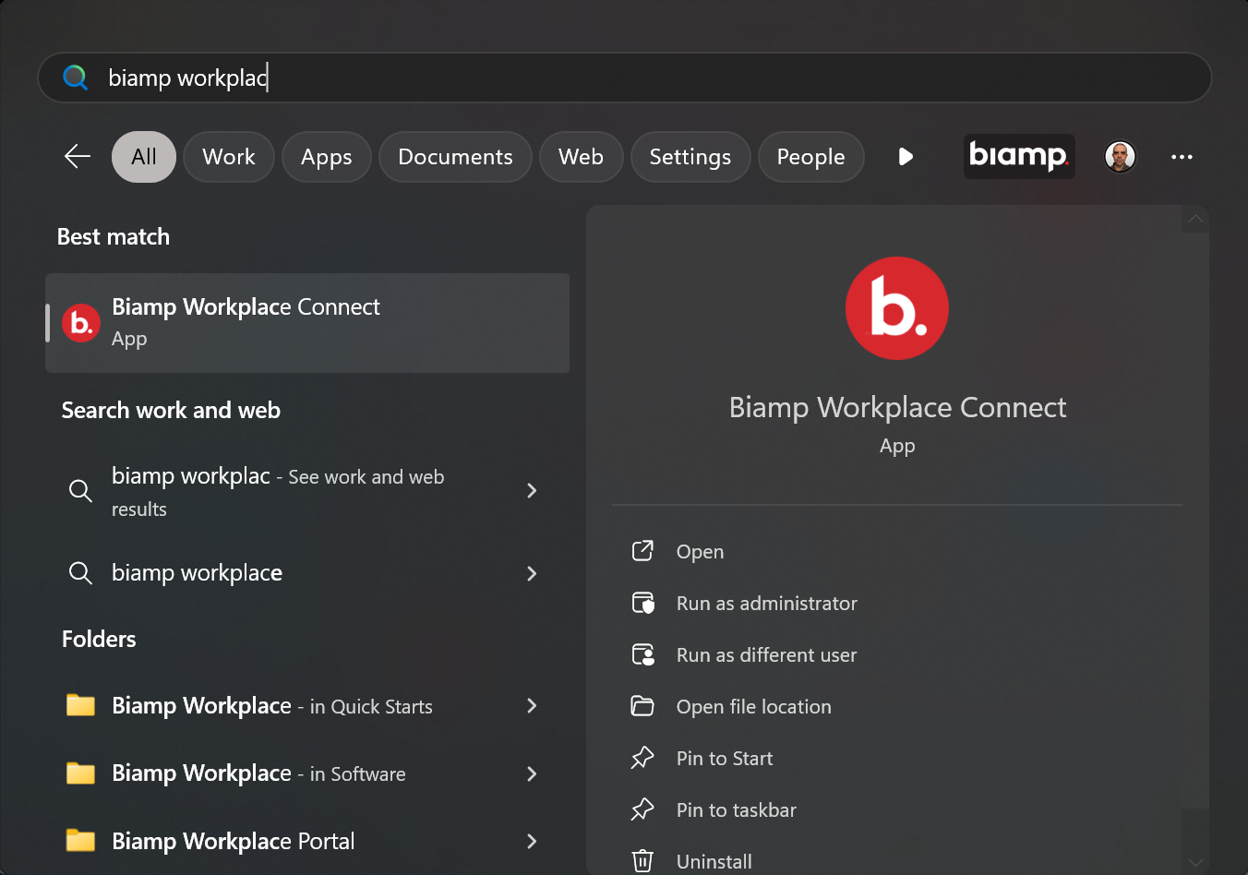Select Pin to taskbar
Image resolution: width=1248 pixels, height=875 pixels.
point(736,809)
